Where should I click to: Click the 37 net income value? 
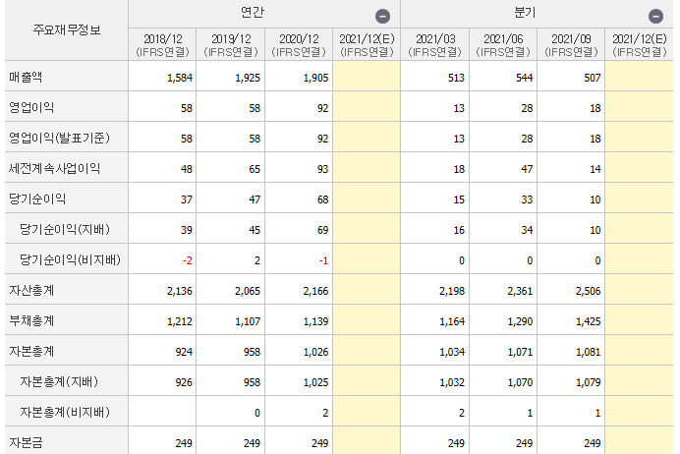click(187, 199)
